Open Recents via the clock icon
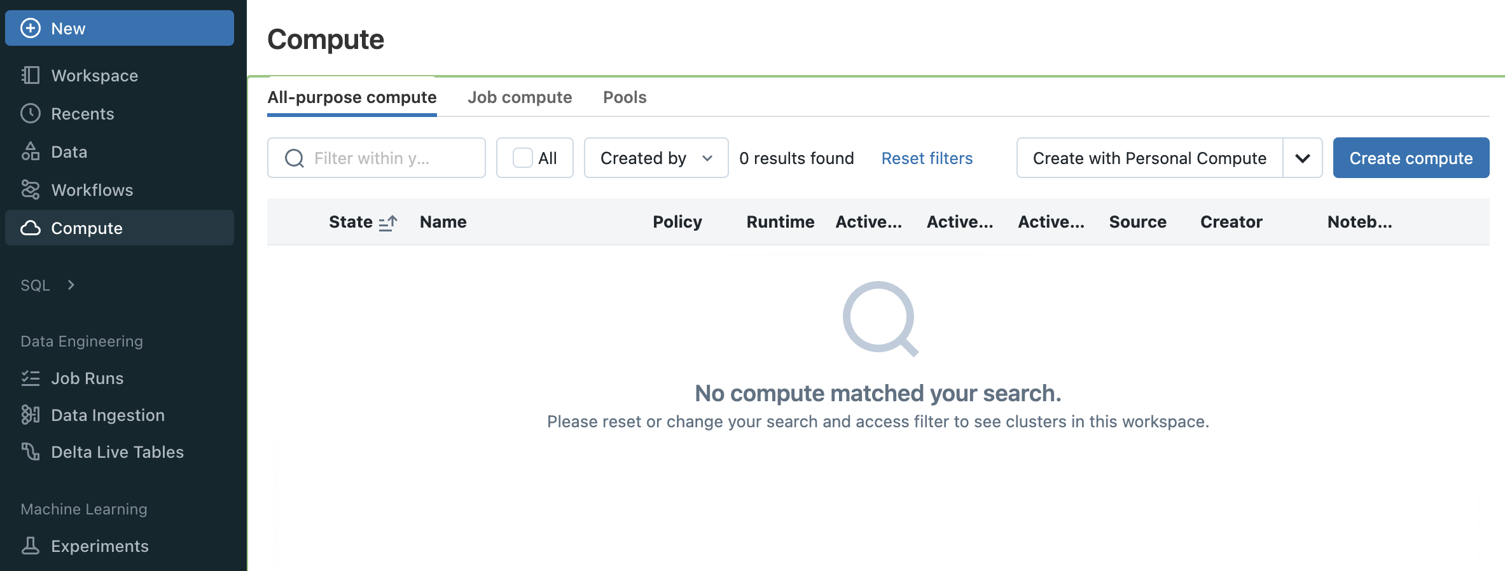 (31, 113)
